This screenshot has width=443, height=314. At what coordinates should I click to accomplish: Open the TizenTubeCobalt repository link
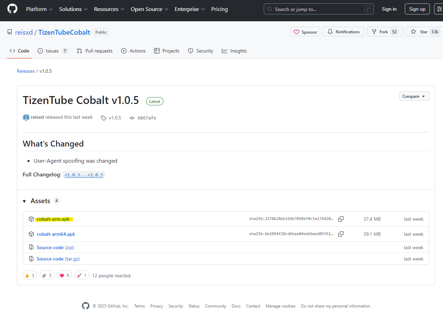pyautogui.click(x=64, y=32)
